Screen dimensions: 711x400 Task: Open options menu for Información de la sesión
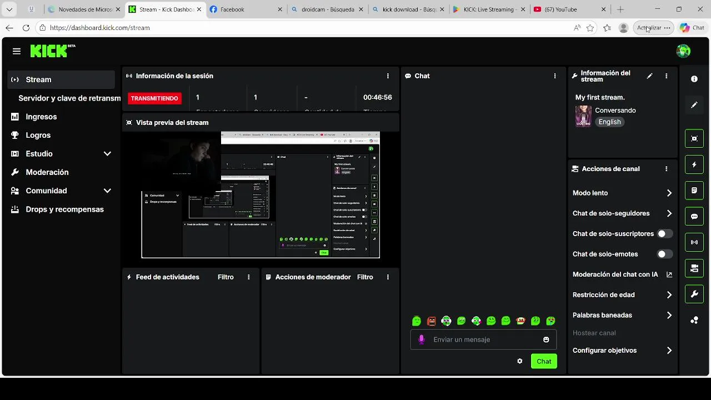[x=388, y=76]
